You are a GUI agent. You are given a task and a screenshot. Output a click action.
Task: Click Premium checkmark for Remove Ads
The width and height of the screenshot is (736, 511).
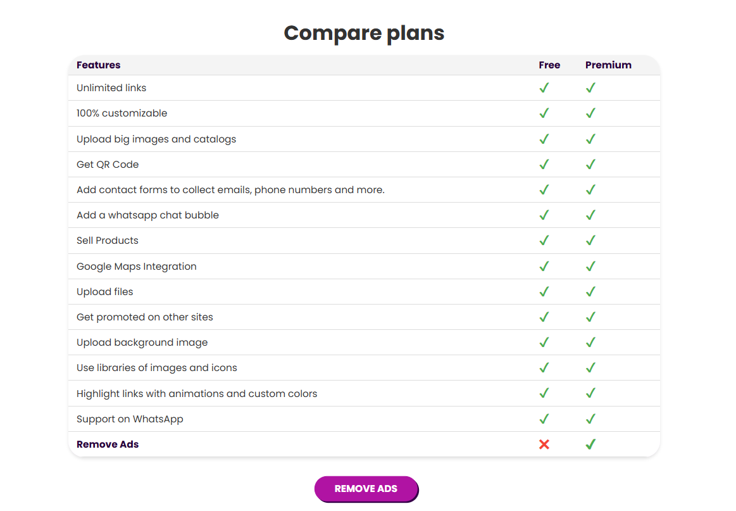[x=590, y=444]
